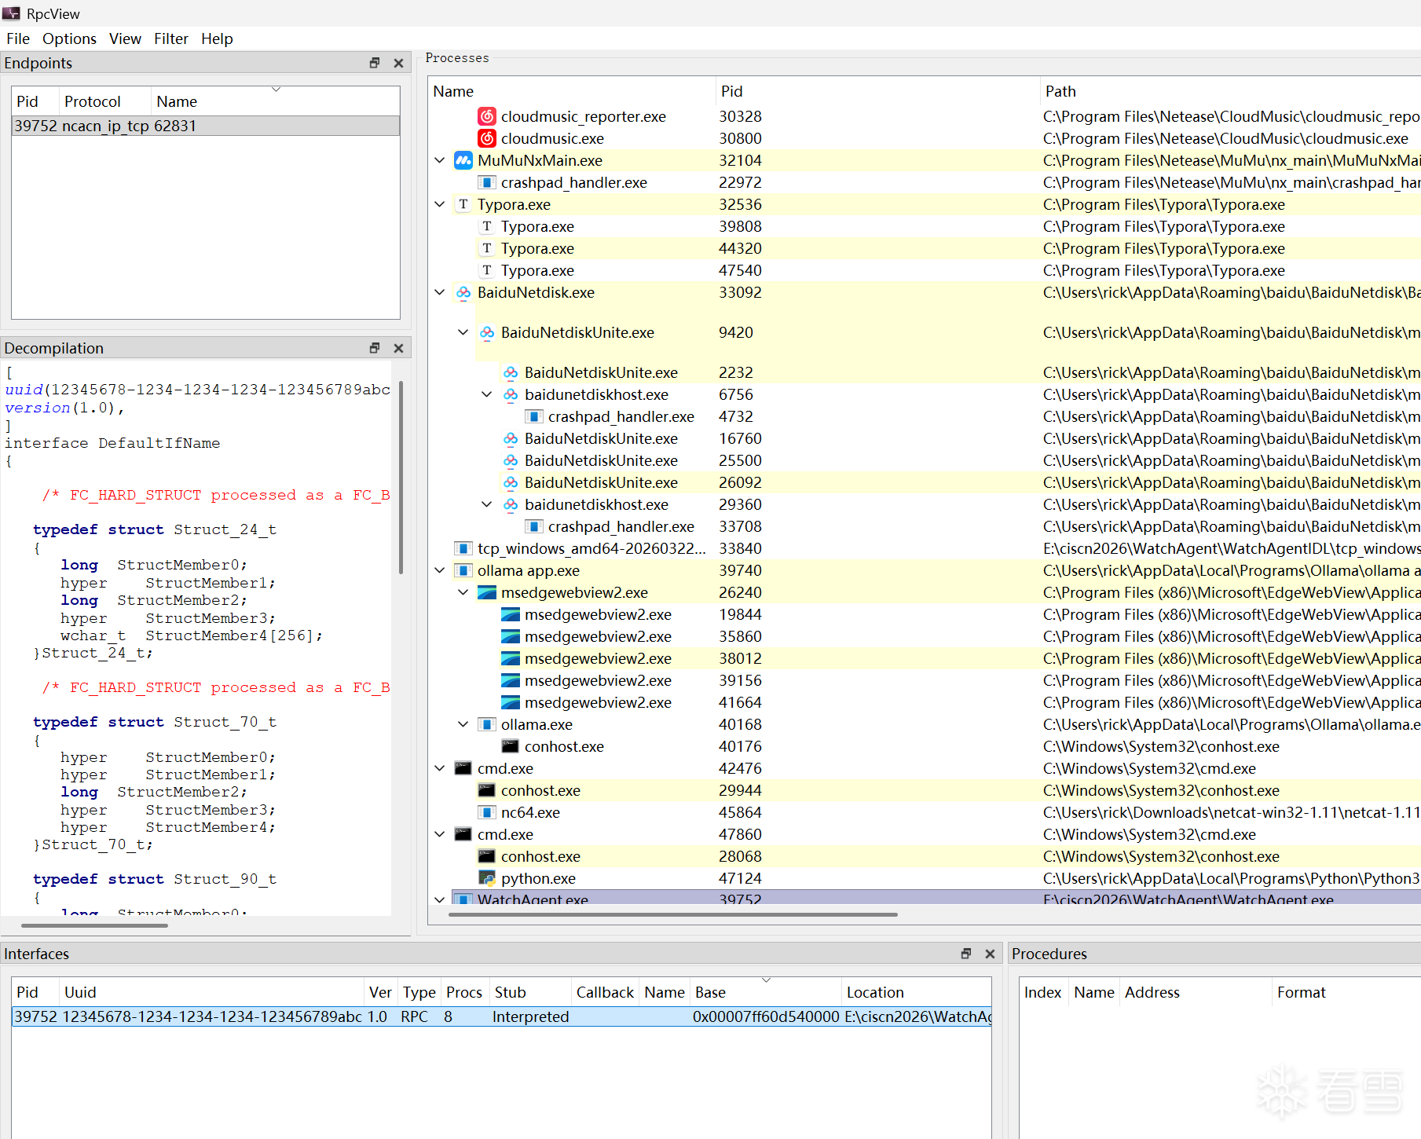The image size is (1421, 1139).
Task: Select nc64.exe process with Pid 45864
Action: coord(936,812)
